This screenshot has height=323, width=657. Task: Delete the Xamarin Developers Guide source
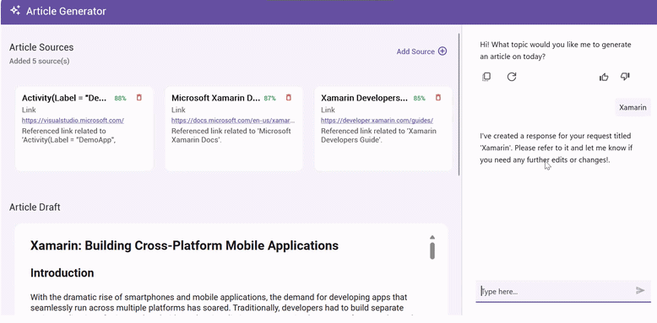[438, 98]
